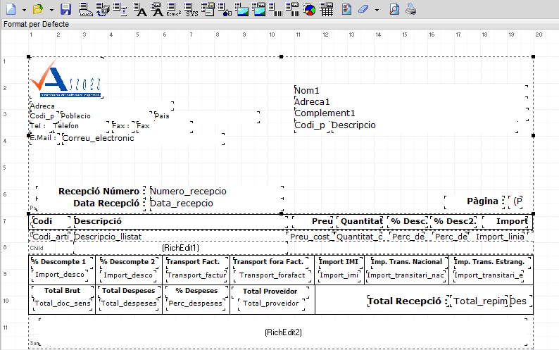The height and width of the screenshot is (350, 559).
Task: Save the report with floppy disk icon
Action: pyautogui.click(x=66, y=9)
